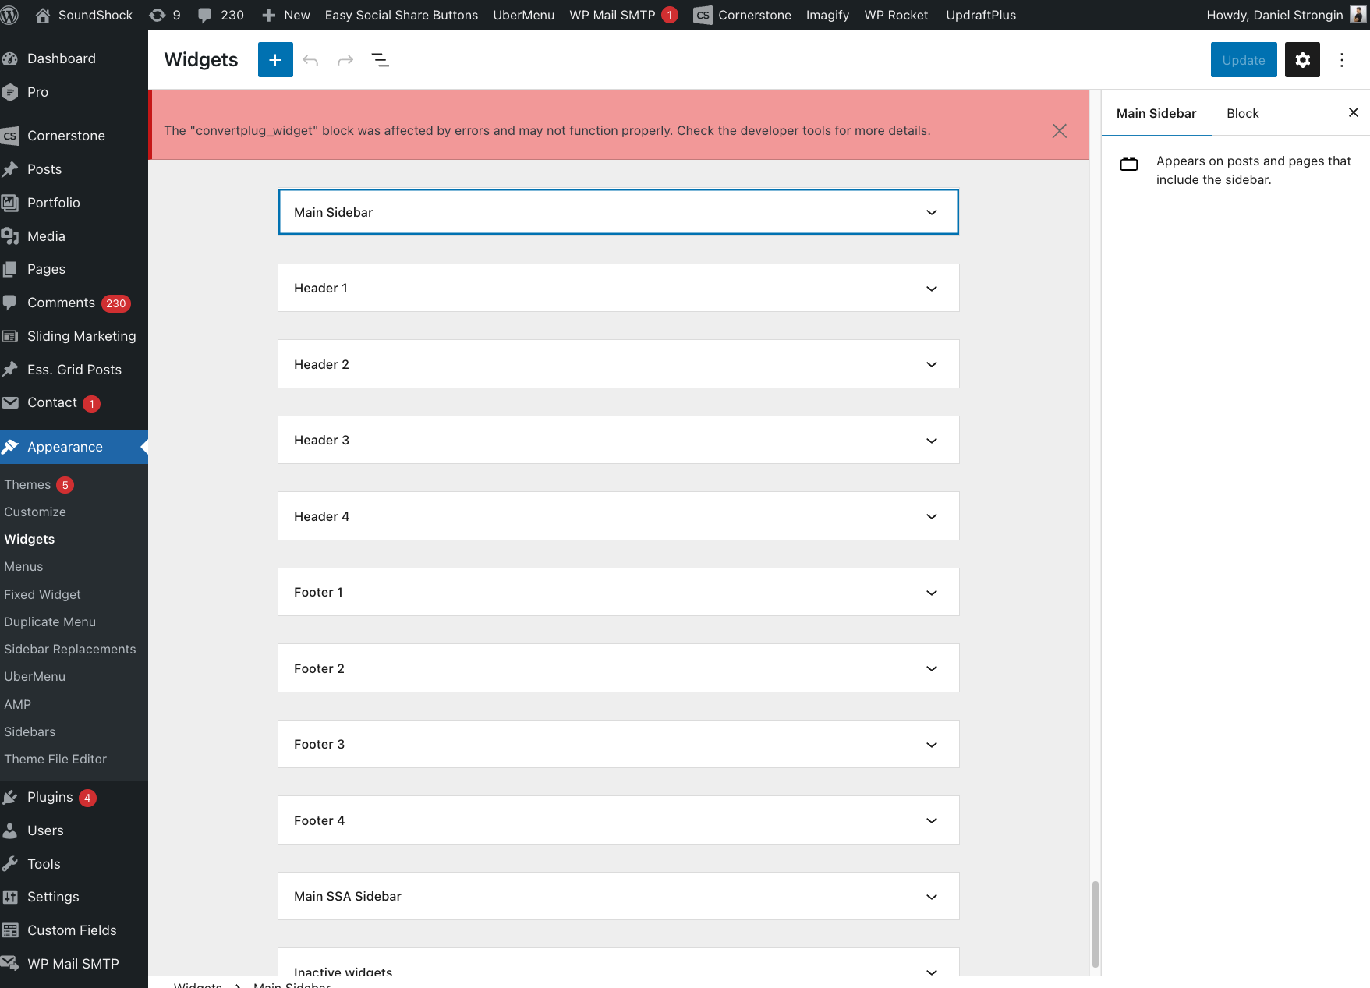Click the undo arrow icon
Viewport: 1370px width, 988px height.
point(310,60)
